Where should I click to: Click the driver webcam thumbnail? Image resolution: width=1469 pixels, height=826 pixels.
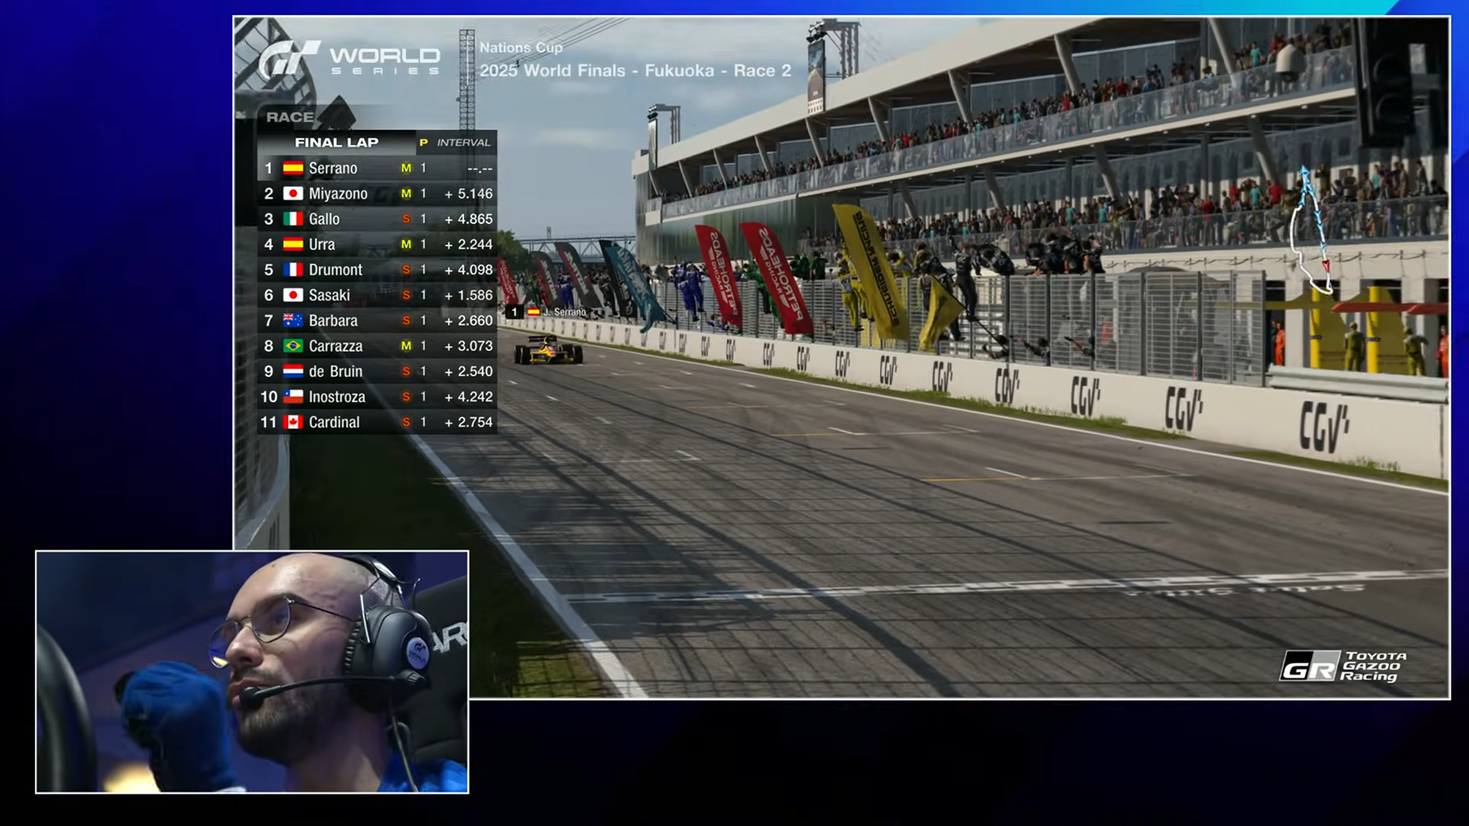tap(252, 672)
